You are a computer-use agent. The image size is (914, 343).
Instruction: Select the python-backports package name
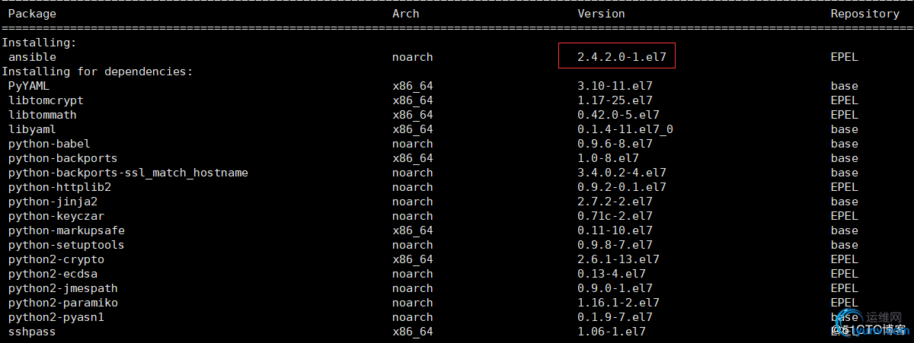63,158
